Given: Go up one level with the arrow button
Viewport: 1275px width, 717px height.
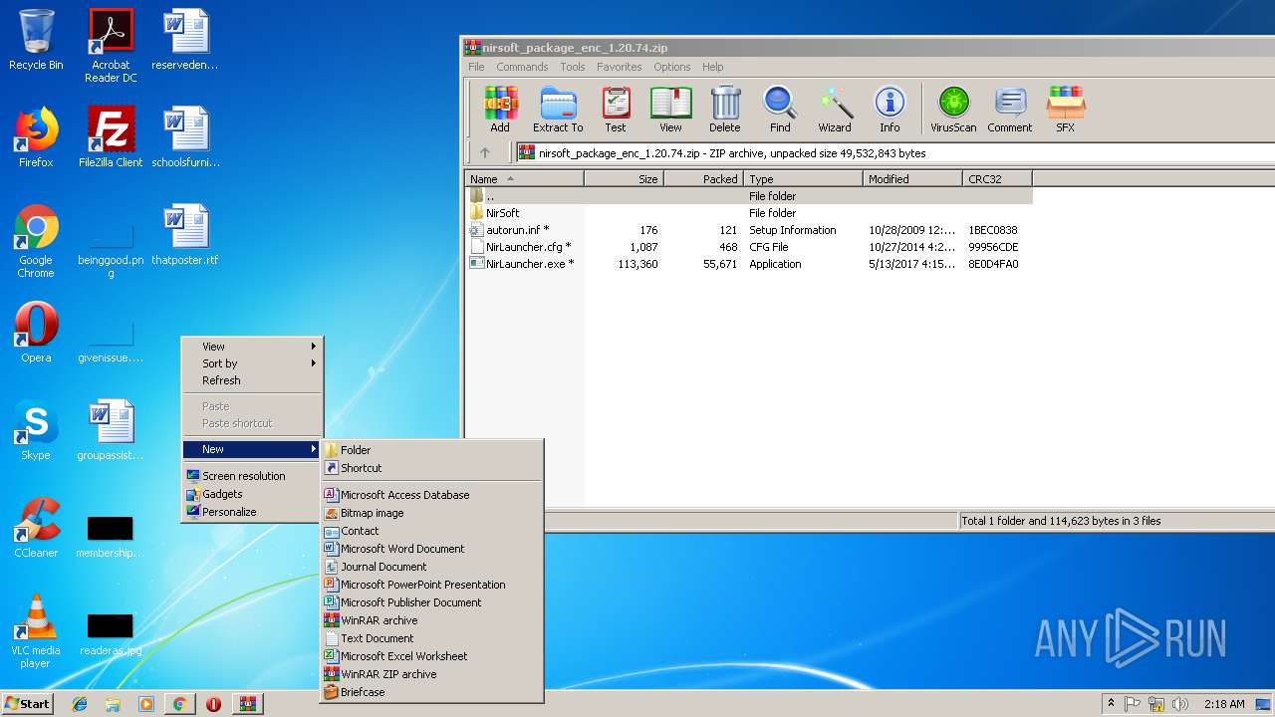Looking at the screenshot, I should tap(485, 153).
